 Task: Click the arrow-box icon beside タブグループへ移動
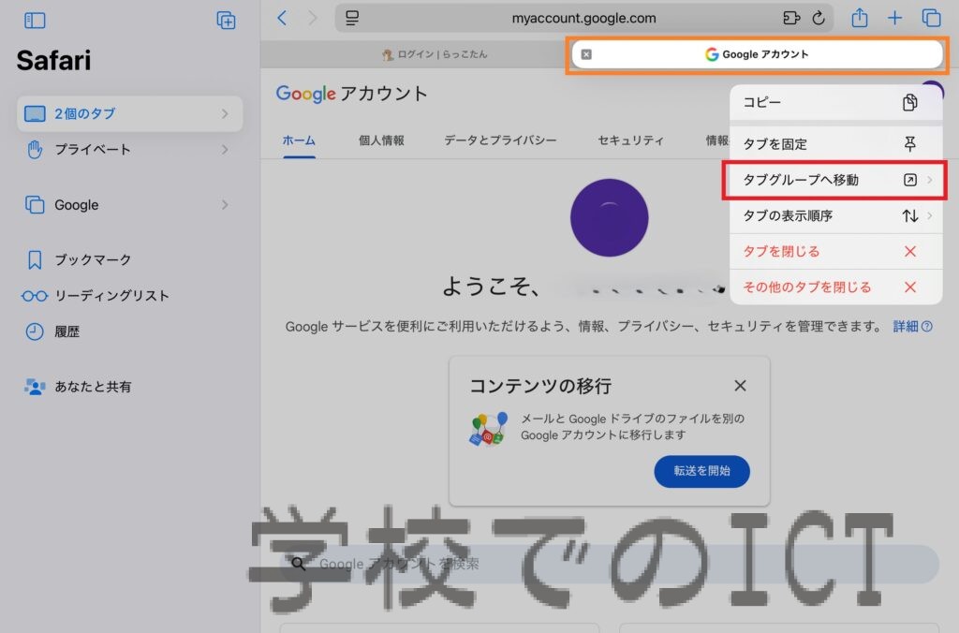910,180
